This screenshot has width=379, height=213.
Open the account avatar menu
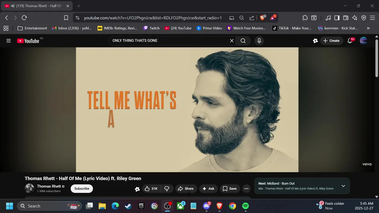[x=364, y=41]
